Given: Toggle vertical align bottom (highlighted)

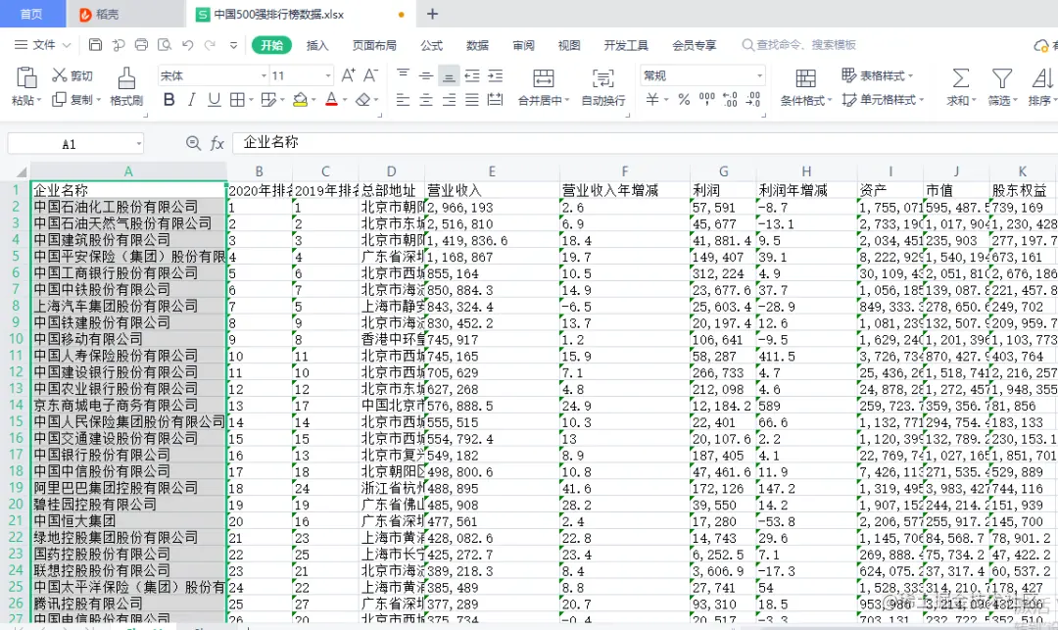Looking at the screenshot, I should 449,75.
